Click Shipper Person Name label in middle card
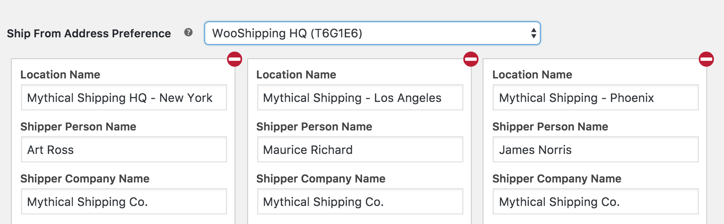 (314, 127)
